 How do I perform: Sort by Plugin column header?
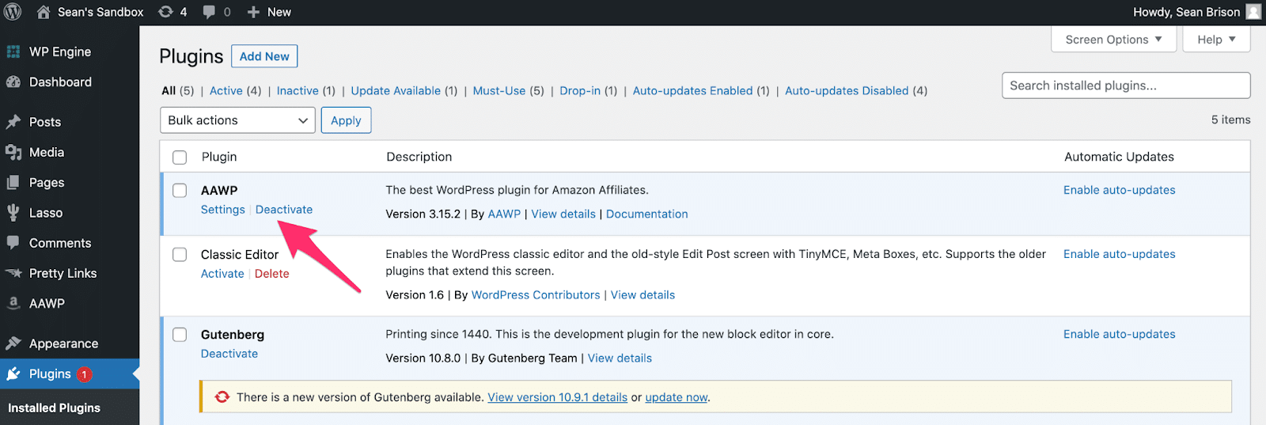tap(219, 157)
